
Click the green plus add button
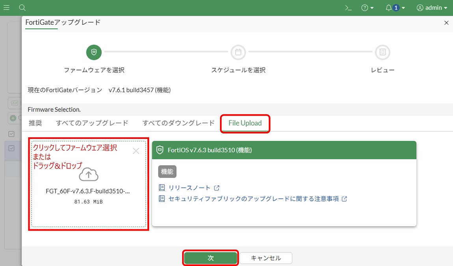[13, 118]
